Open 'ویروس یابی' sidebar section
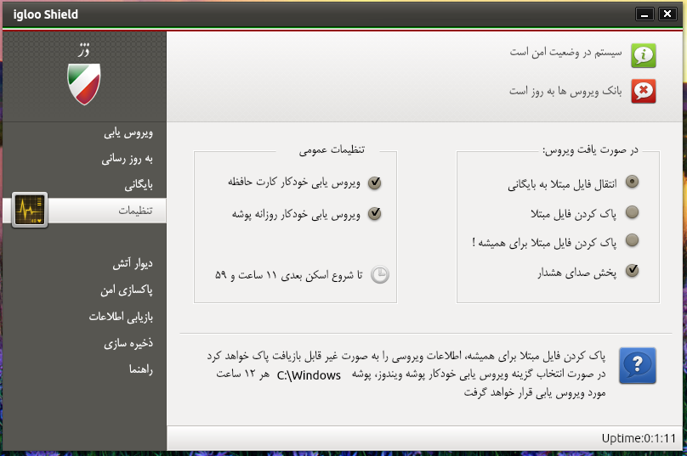The width and height of the screenshot is (687, 456). pos(128,132)
